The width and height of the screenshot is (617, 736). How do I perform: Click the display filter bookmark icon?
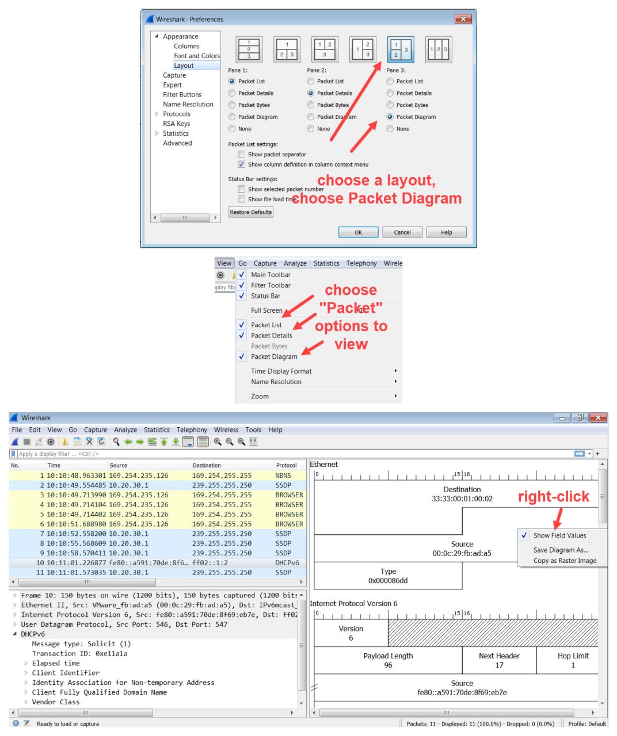(13, 454)
